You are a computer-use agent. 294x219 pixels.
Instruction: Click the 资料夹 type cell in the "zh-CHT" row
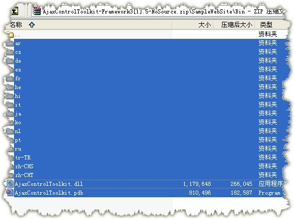coord(268,175)
